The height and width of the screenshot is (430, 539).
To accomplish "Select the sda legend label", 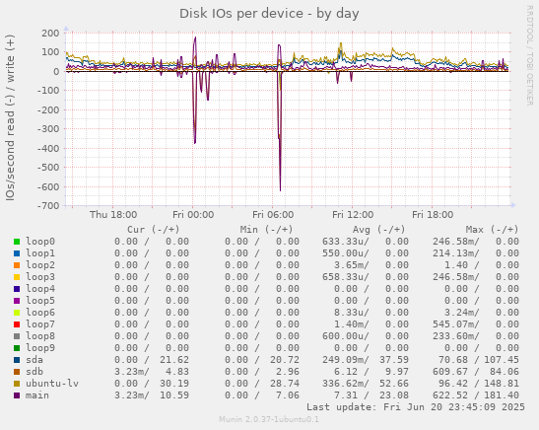I will (x=34, y=360).
